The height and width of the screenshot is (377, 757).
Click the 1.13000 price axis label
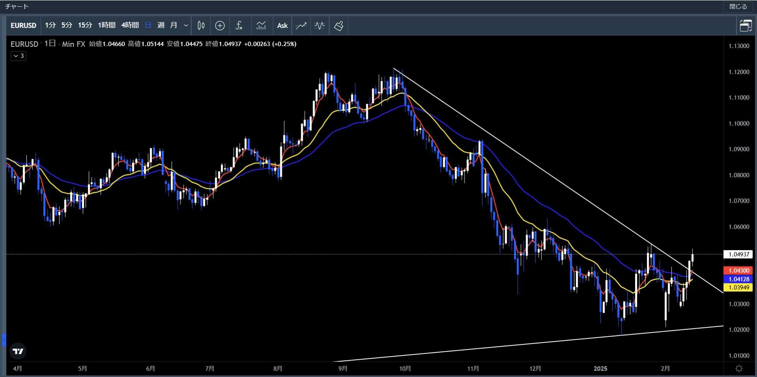click(739, 46)
